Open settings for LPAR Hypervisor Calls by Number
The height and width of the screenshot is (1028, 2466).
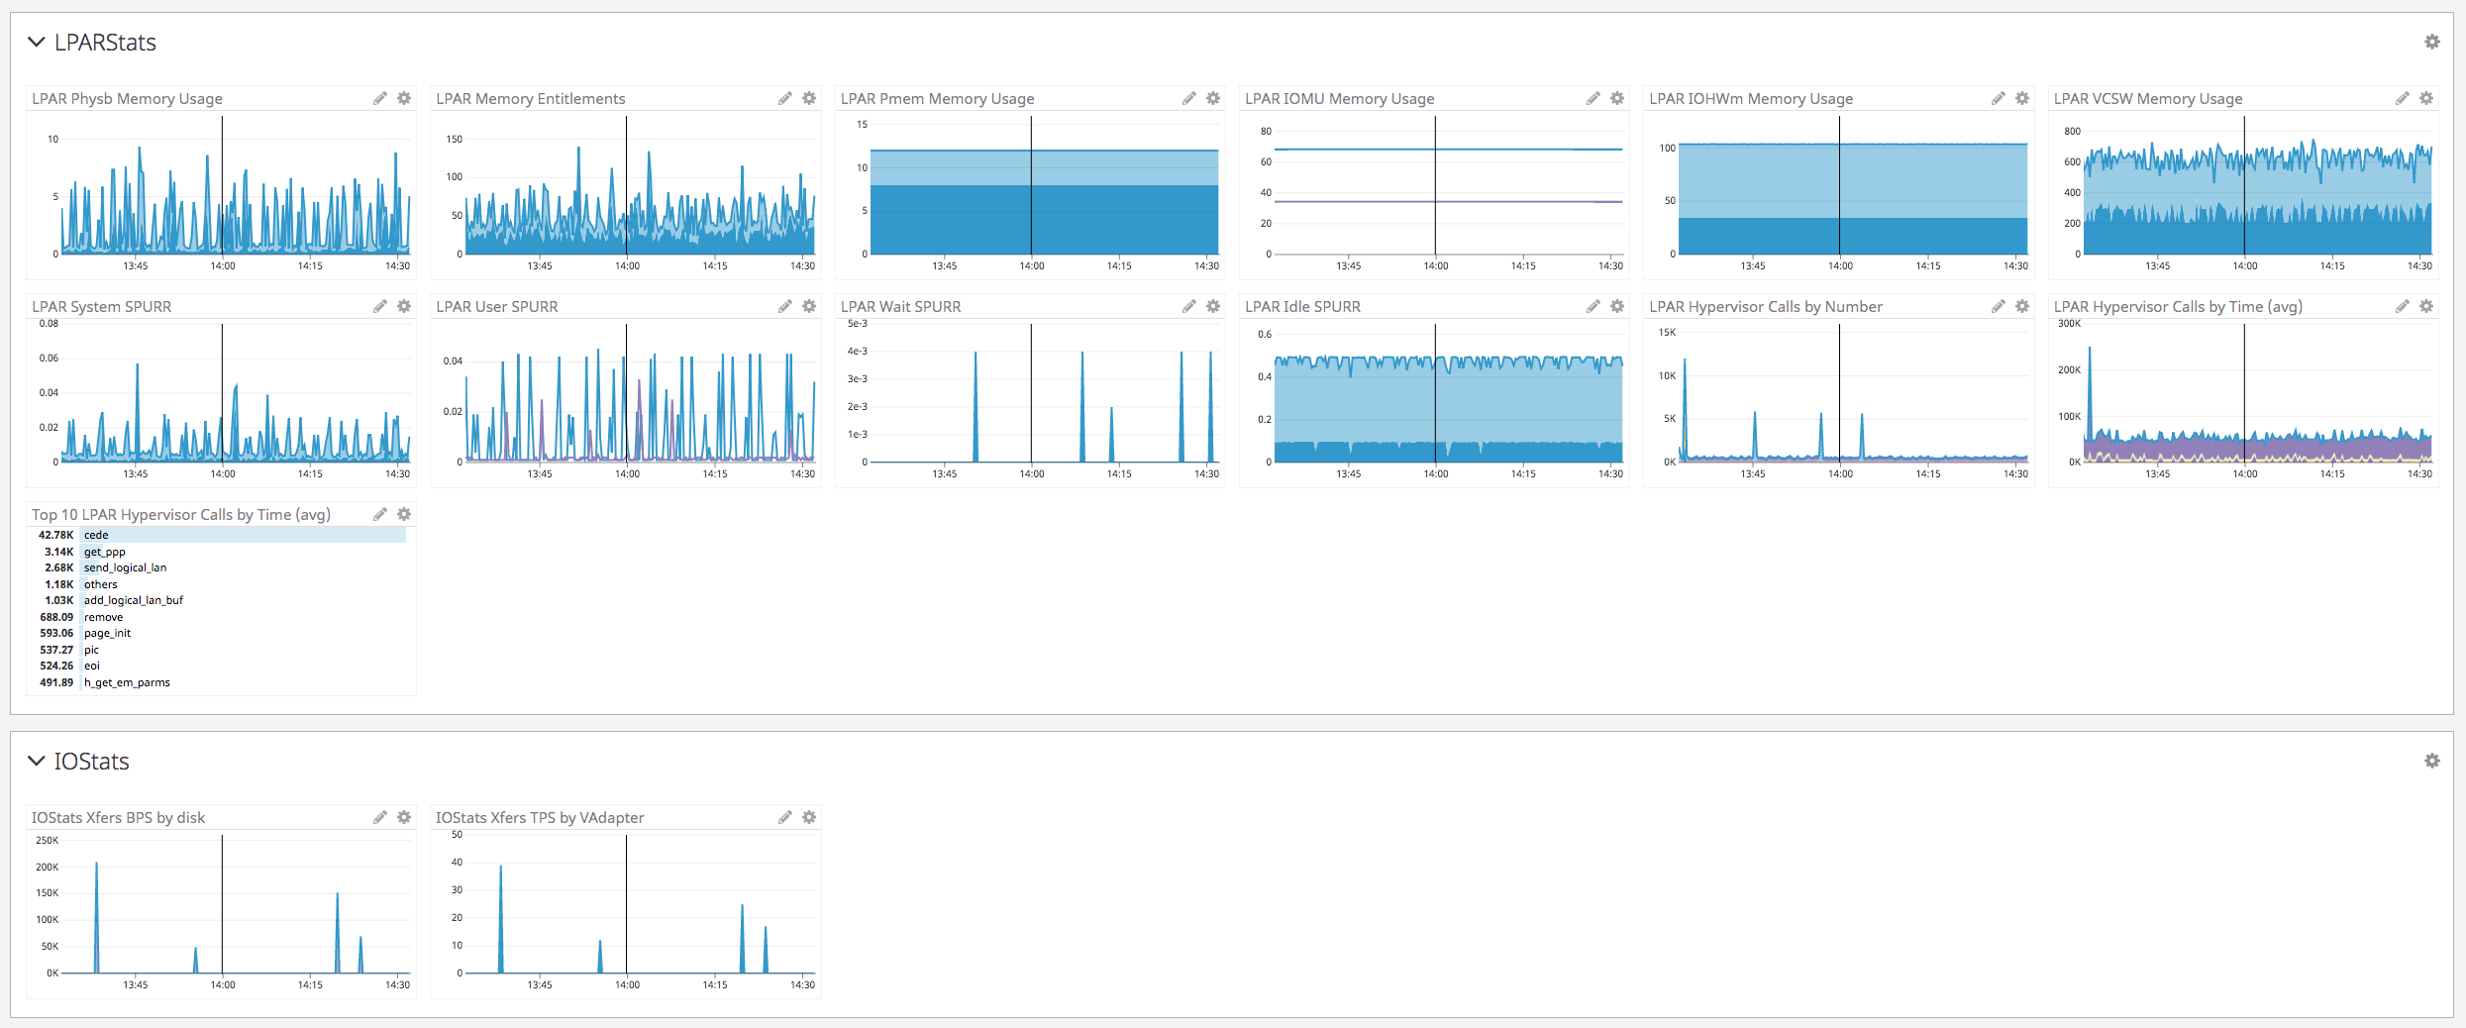[x=2021, y=306]
